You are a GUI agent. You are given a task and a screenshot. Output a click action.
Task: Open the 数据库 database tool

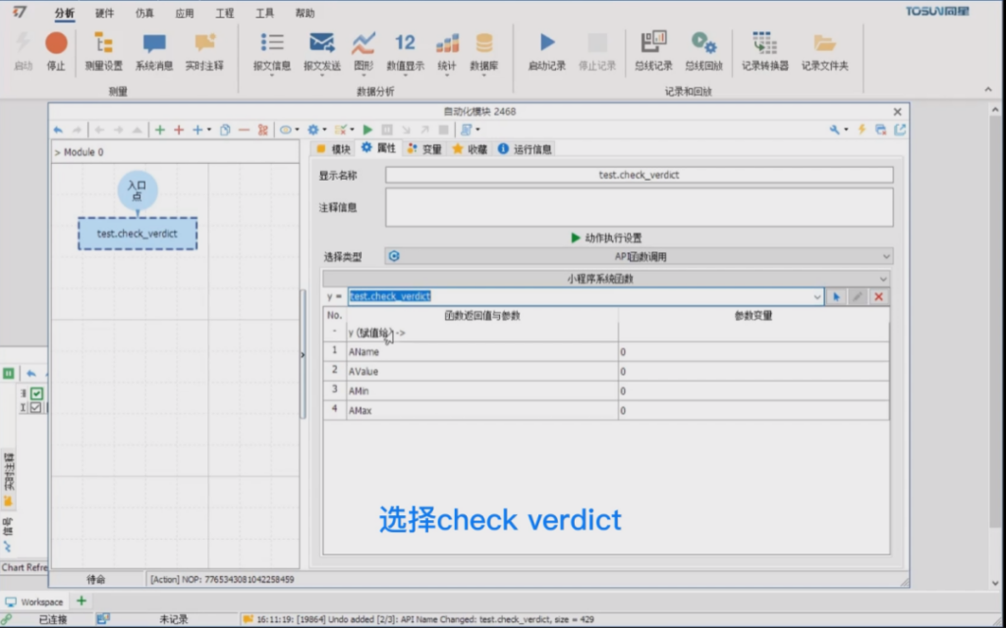483,53
